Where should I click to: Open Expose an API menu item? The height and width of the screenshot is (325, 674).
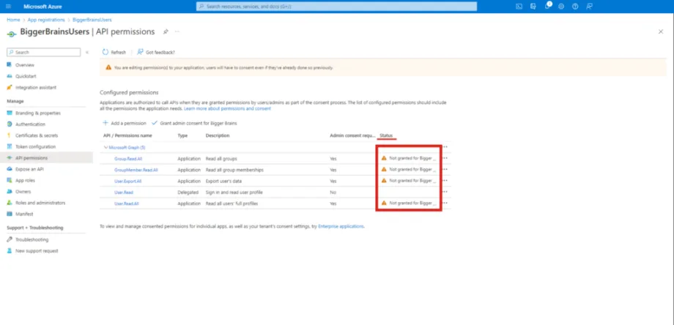29,169
